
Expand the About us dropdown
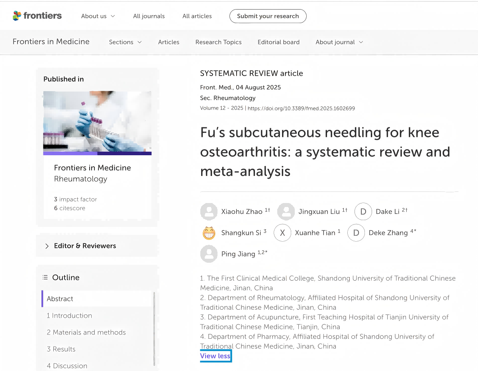pos(98,16)
